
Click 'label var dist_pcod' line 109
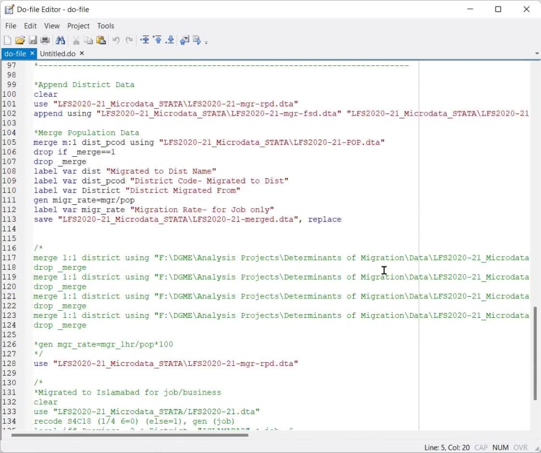tap(161, 181)
